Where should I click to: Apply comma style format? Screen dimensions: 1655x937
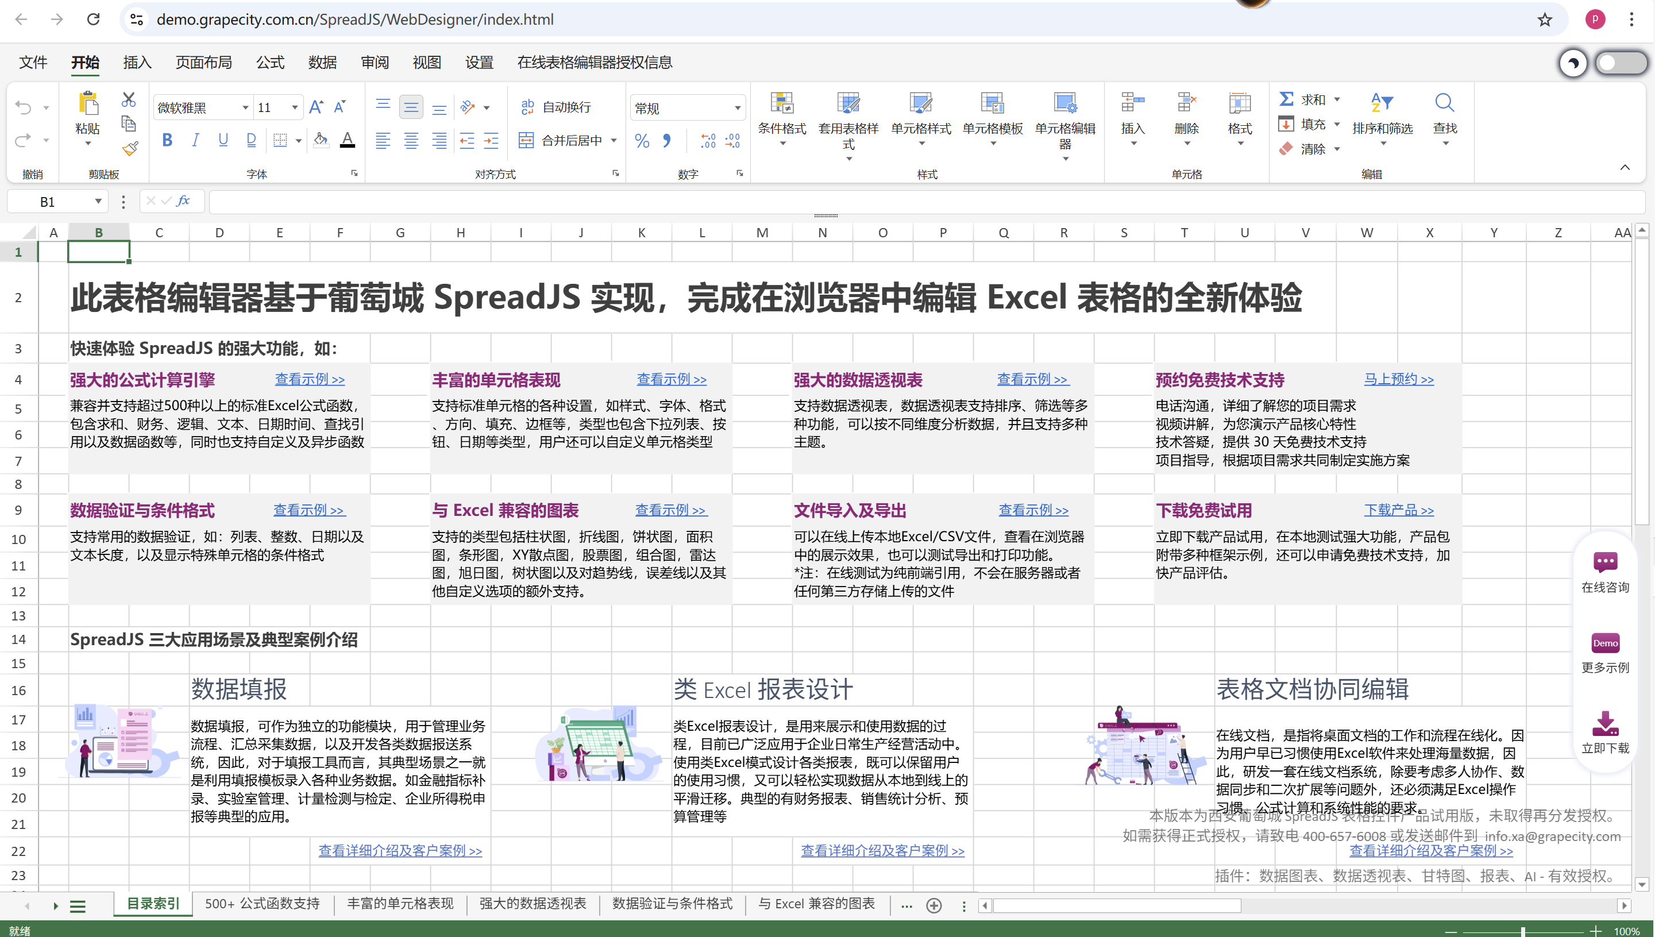tap(666, 140)
